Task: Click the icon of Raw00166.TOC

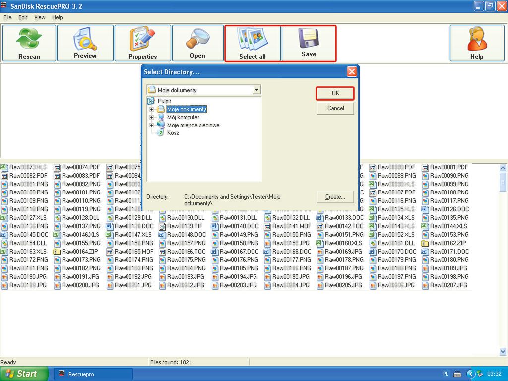Action: coord(162,252)
